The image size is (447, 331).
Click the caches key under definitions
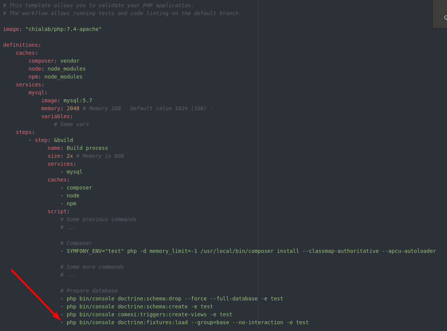(x=25, y=53)
